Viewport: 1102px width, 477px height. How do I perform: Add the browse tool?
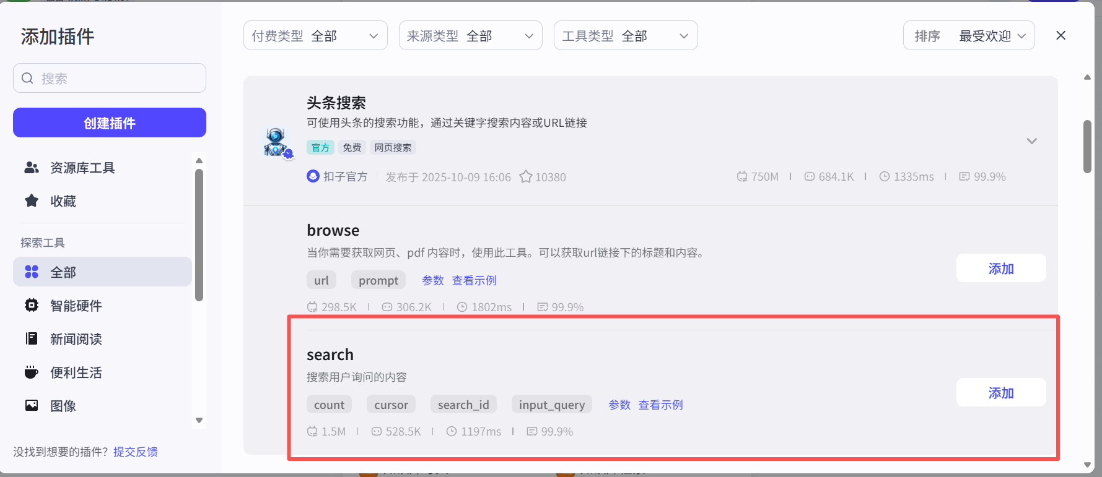(x=1001, y=268)
